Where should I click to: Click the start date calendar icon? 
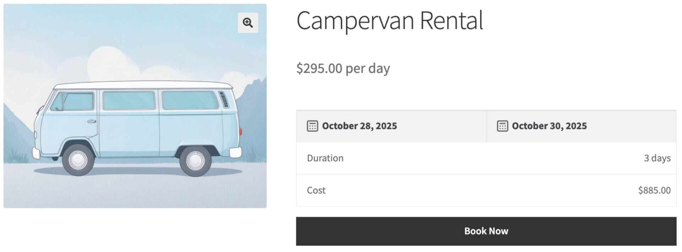pyautogui.click(x=312, y=126)
